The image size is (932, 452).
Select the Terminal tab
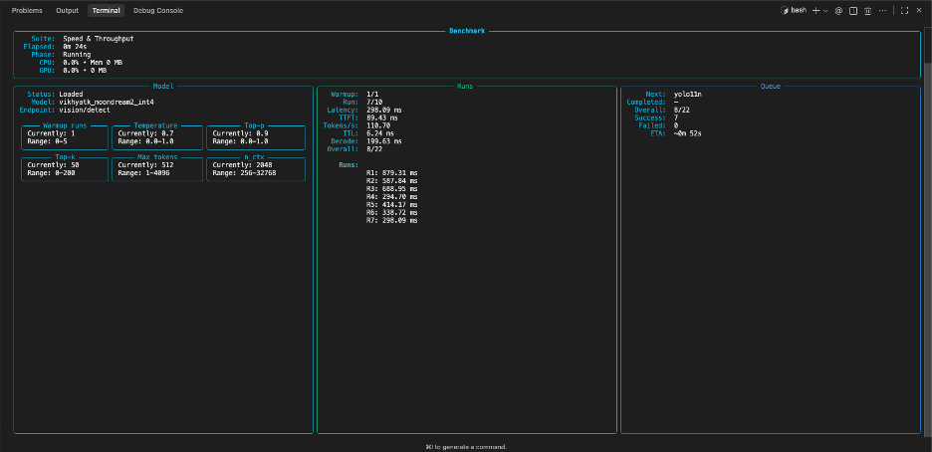pyautogui.click(x=106, y=10)
